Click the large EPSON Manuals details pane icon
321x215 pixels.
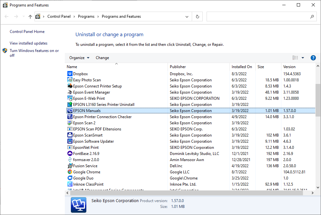[79, 205]
